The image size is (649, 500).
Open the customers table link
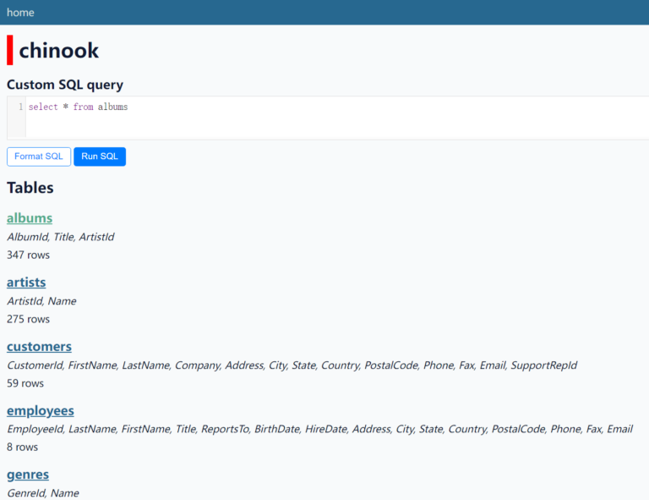click(x=39, y=347)
